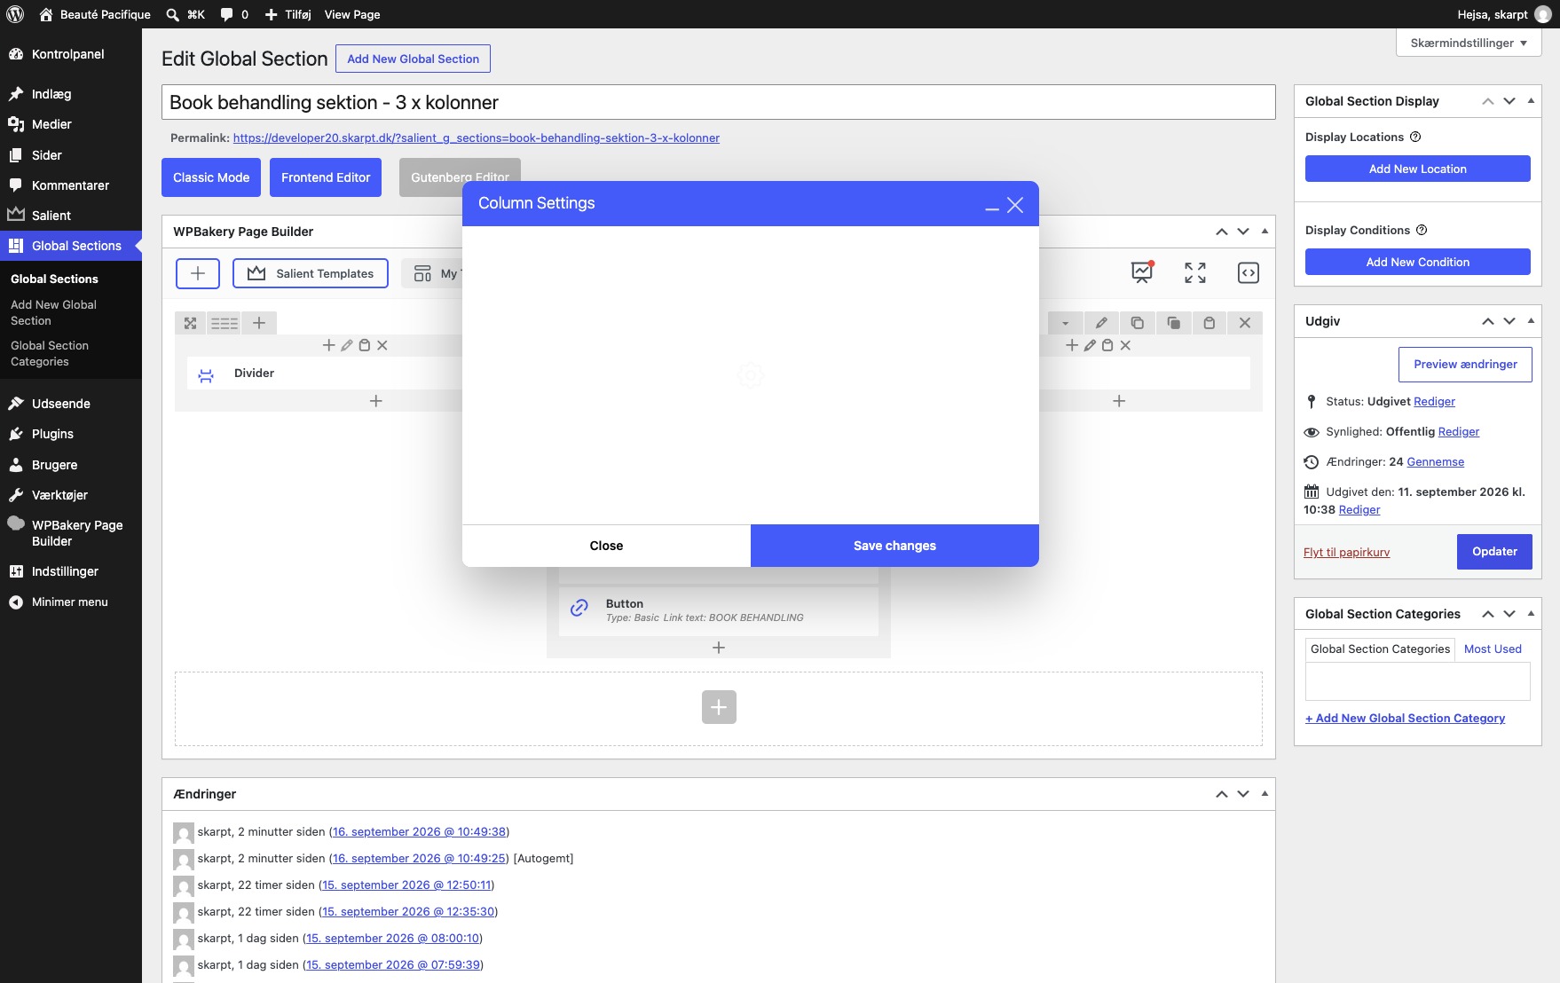Open Skærmindstillinger dropdown
1560x983 pixels.
pyautogui.click(x=1469, y=43)
